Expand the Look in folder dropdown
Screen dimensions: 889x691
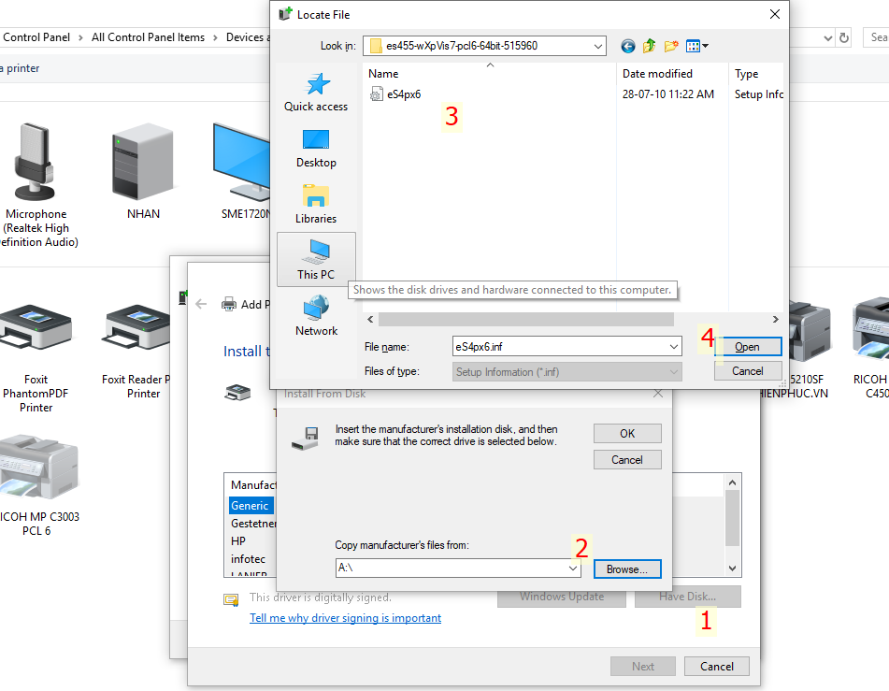tap(597, 46)
